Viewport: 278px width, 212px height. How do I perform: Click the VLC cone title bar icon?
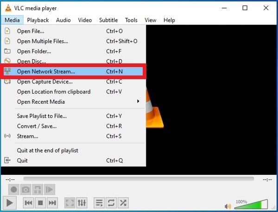[8, 8]
